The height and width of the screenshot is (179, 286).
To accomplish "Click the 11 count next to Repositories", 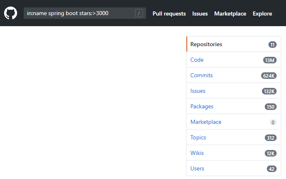I will tap(272, 45).
